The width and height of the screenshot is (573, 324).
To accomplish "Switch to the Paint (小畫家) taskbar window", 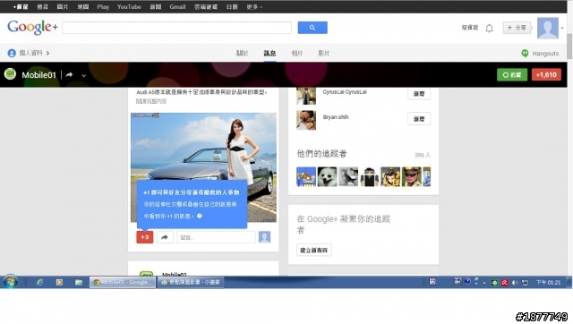I will 191,282.
